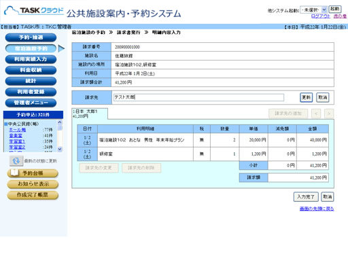
Task: Click 取消 button beside 入力完了
Action: pyautogui.click(x=328, y=196)
